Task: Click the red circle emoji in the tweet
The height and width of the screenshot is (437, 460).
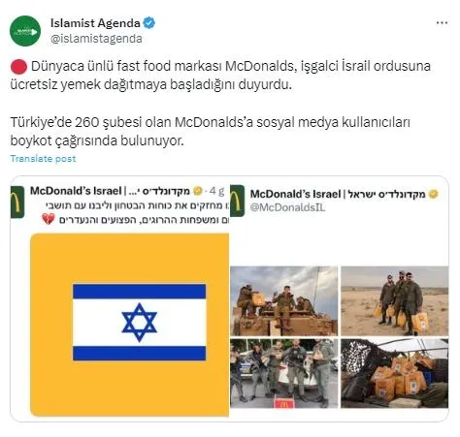Action: (x=18, y=67)
